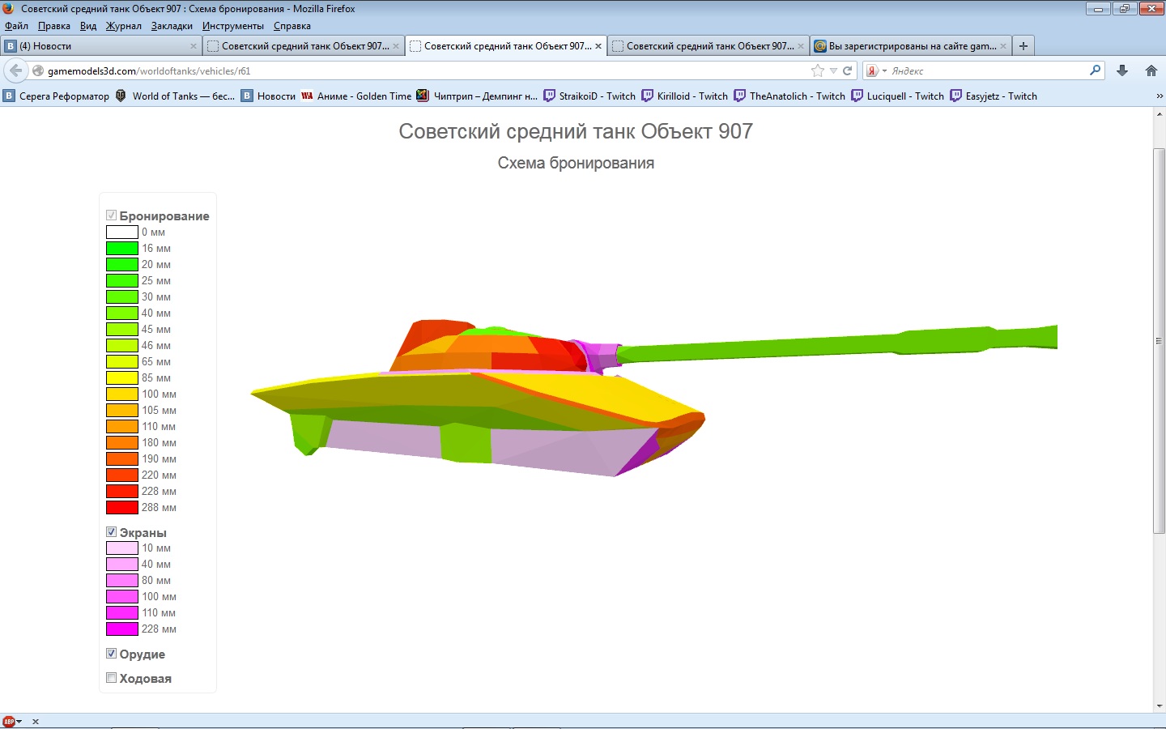This screenshot has width=1166, height=729.
Task: Open the Закладки menu
Action: click(x=172, y=26)
